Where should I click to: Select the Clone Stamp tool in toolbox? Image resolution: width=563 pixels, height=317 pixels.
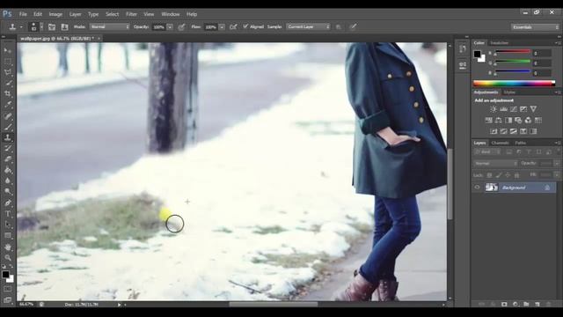[8, 137]
